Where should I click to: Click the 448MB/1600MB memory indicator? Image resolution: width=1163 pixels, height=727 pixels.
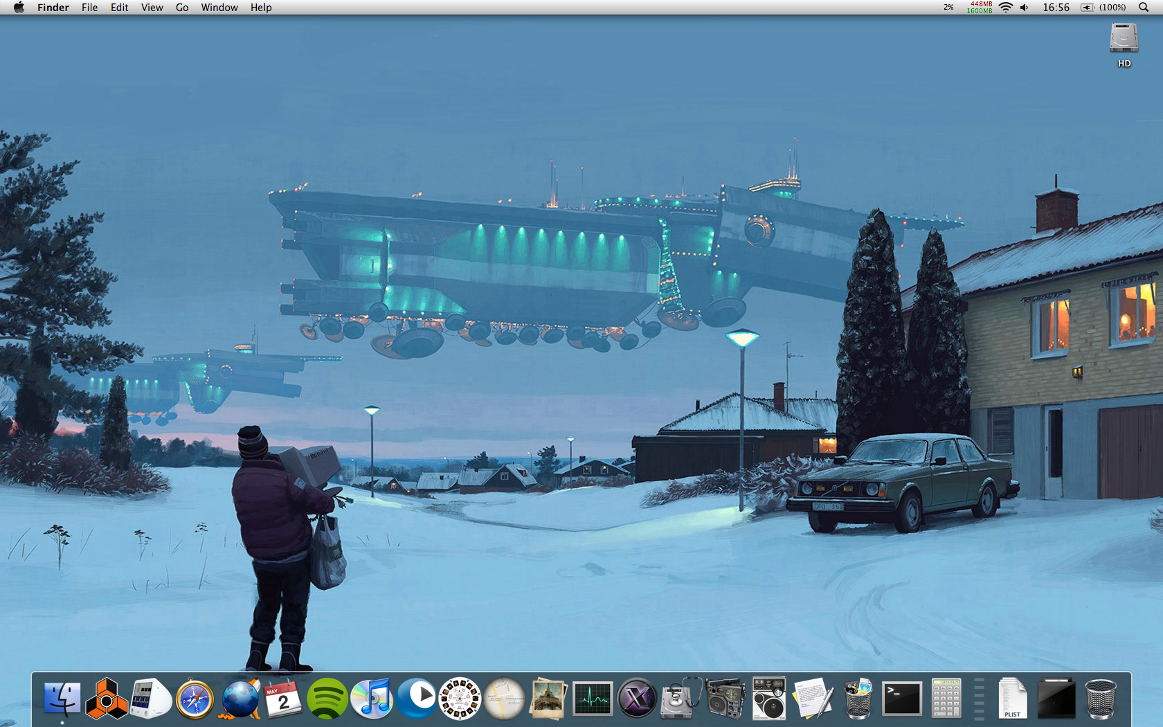[980, 8]
